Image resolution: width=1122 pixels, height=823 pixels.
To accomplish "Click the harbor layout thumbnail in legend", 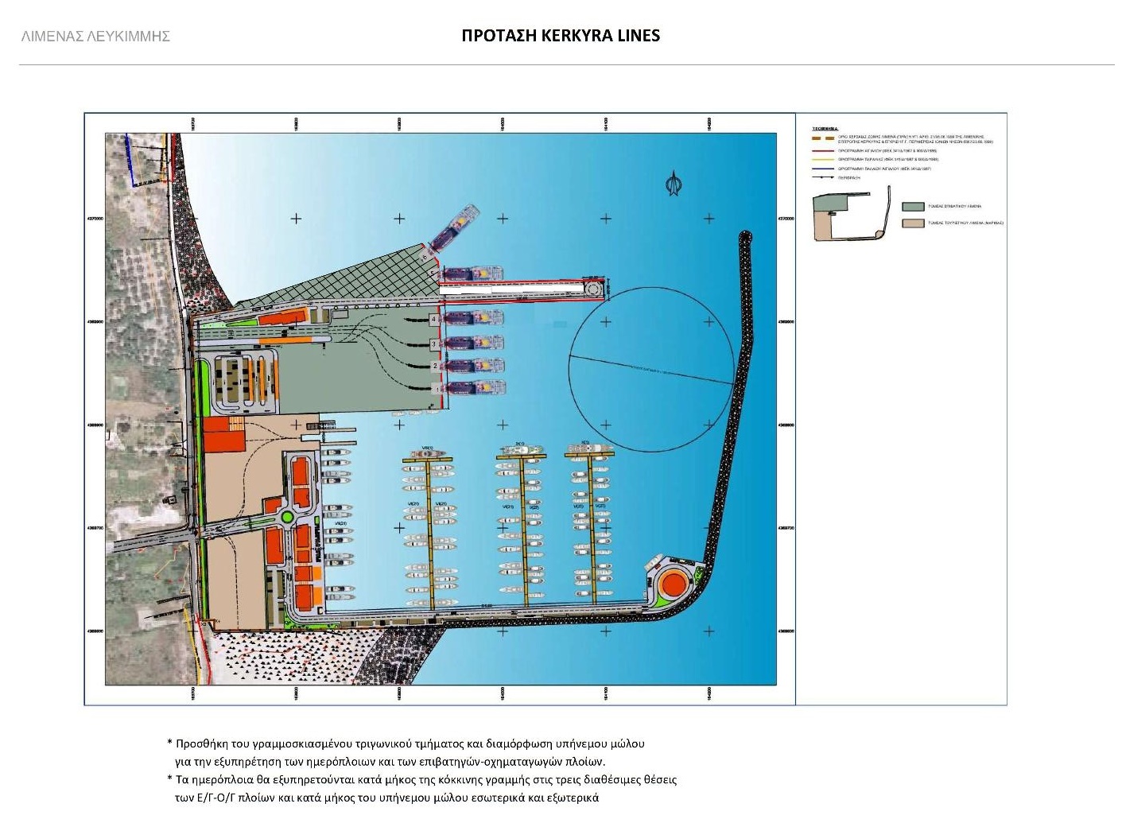I will [x=850, y=213].
